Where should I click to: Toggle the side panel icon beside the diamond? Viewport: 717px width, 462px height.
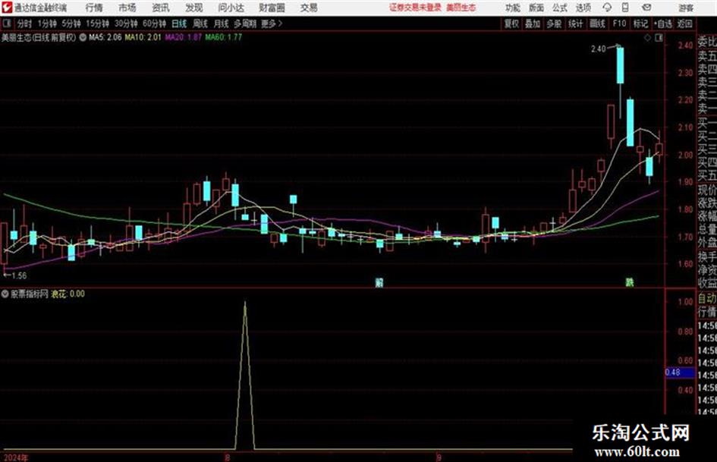pos(659,38)
